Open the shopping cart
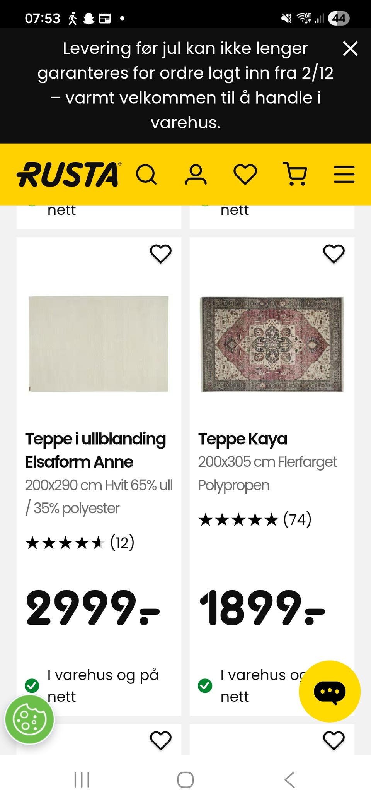This screenshot has height=805, width=371. click(x=295, y=174)
